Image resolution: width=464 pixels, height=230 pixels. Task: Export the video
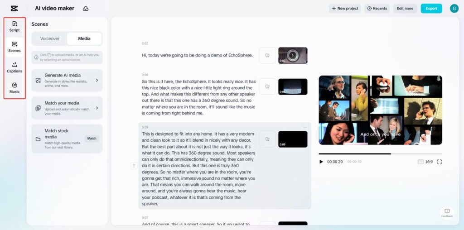(431, 8)
